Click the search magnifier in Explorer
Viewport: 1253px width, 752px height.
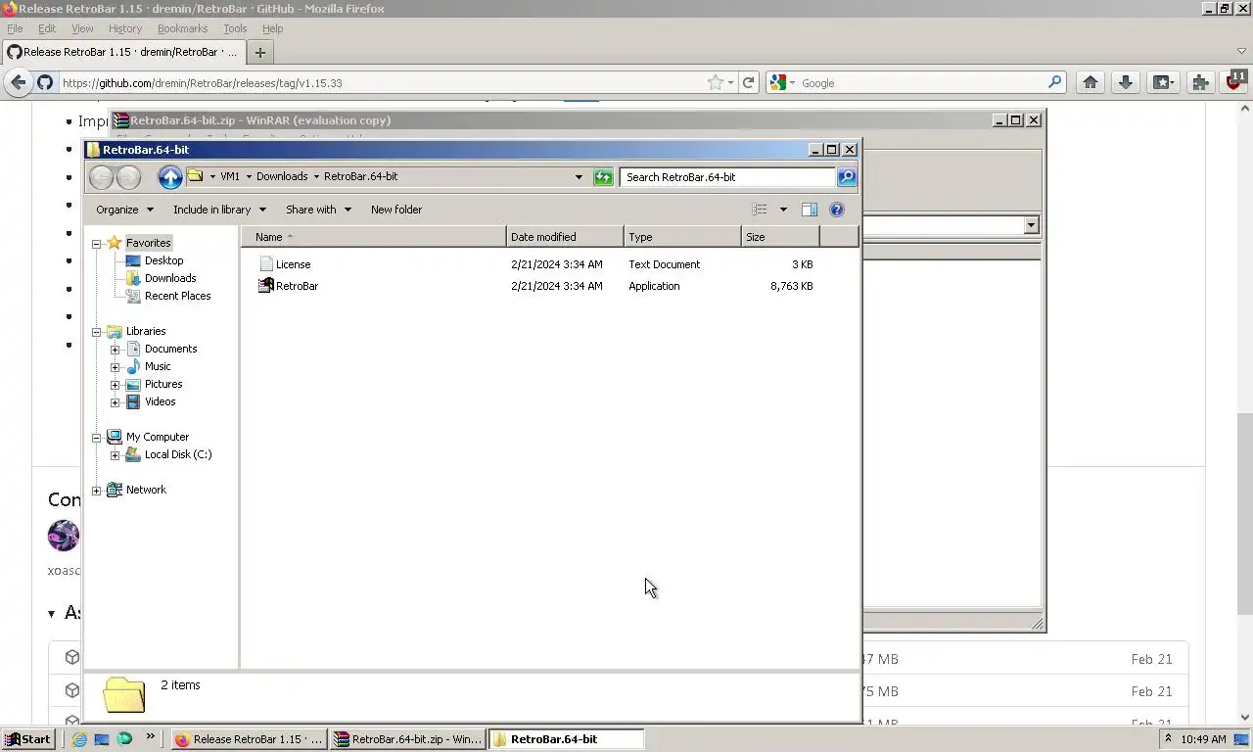pos(847,177)
